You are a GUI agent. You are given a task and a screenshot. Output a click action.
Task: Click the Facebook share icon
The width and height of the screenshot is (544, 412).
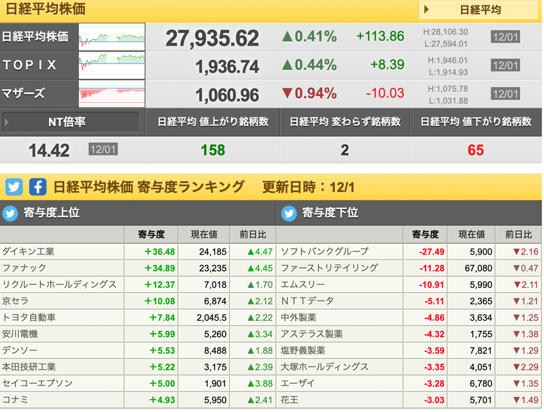coord(37,187)
